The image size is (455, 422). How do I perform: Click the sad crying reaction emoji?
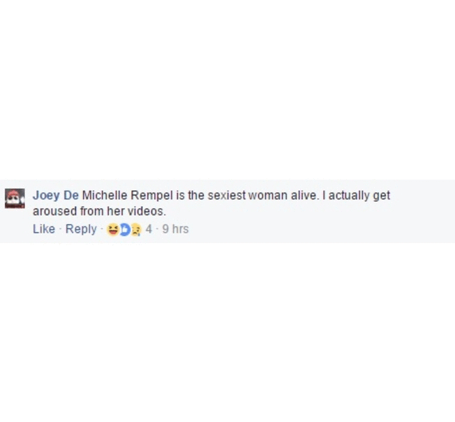tap(135, 230)
